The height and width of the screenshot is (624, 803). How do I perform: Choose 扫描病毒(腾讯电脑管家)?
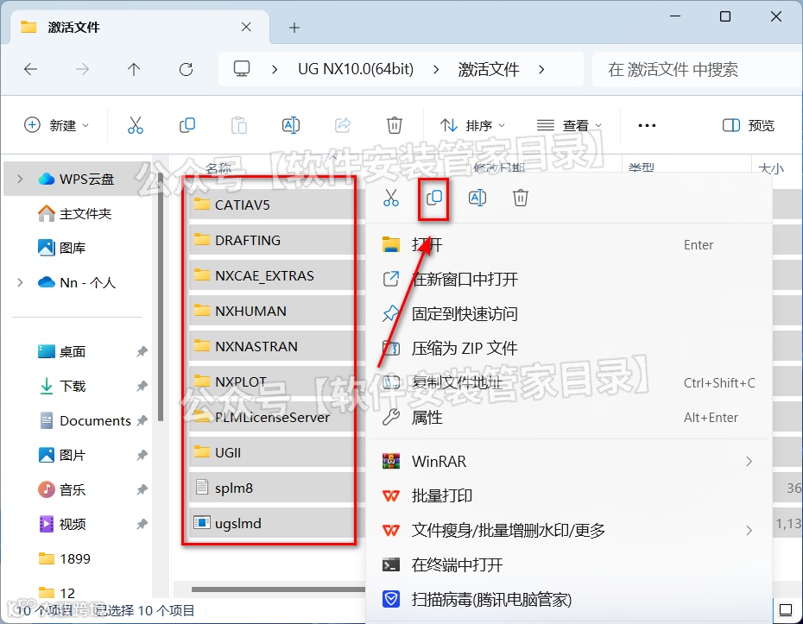point(568,599)
